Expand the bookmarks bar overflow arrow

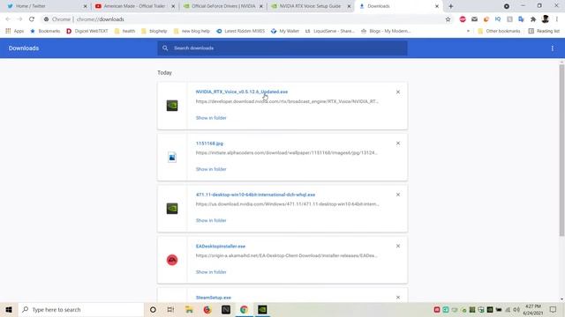coord(468,31)
